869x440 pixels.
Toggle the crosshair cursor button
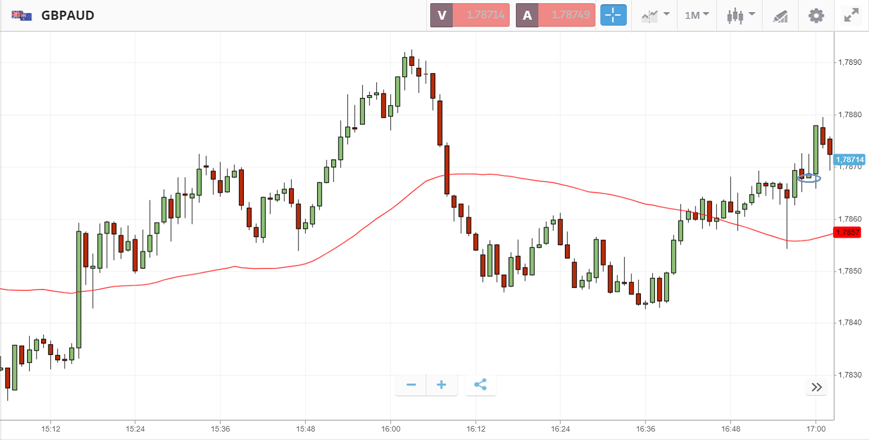613,15
